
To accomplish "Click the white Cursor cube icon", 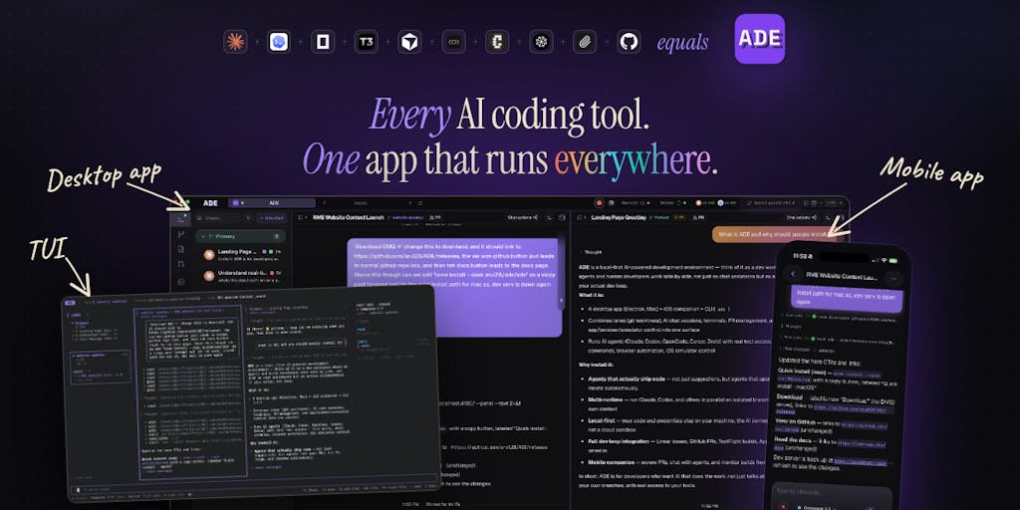I will [409, 42].
